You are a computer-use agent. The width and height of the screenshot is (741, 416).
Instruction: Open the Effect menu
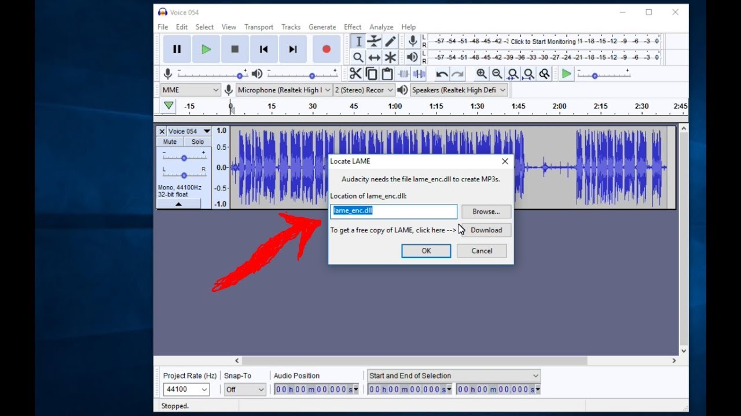pyautogui.click(x=353, y=27)
